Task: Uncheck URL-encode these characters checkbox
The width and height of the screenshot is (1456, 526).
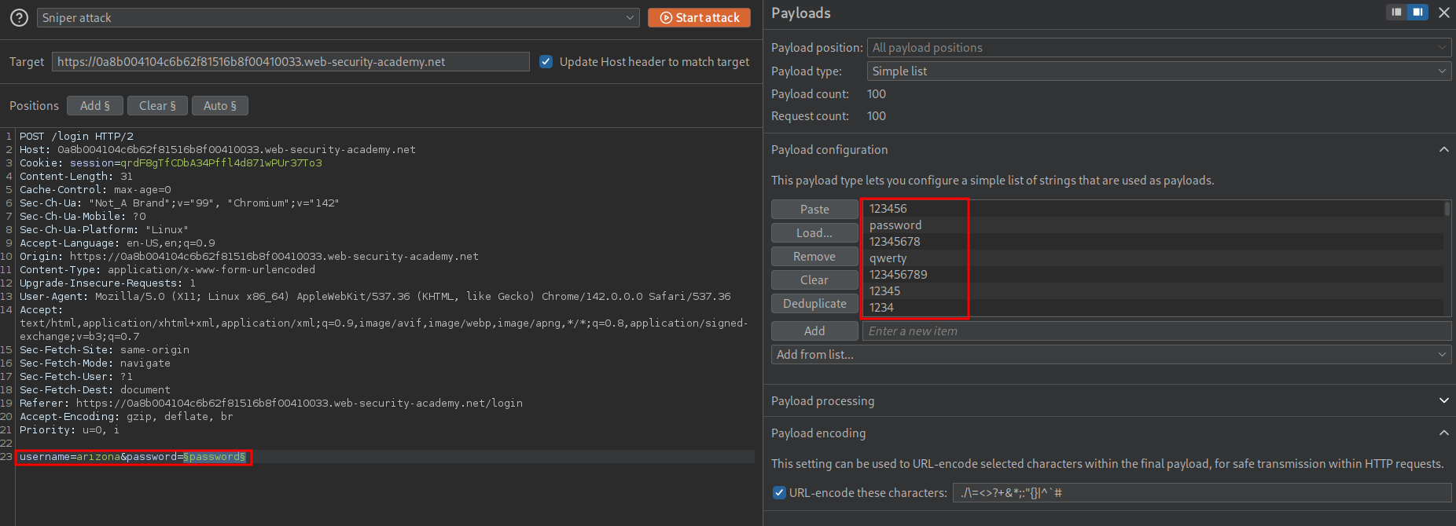Action: [779, 492]
